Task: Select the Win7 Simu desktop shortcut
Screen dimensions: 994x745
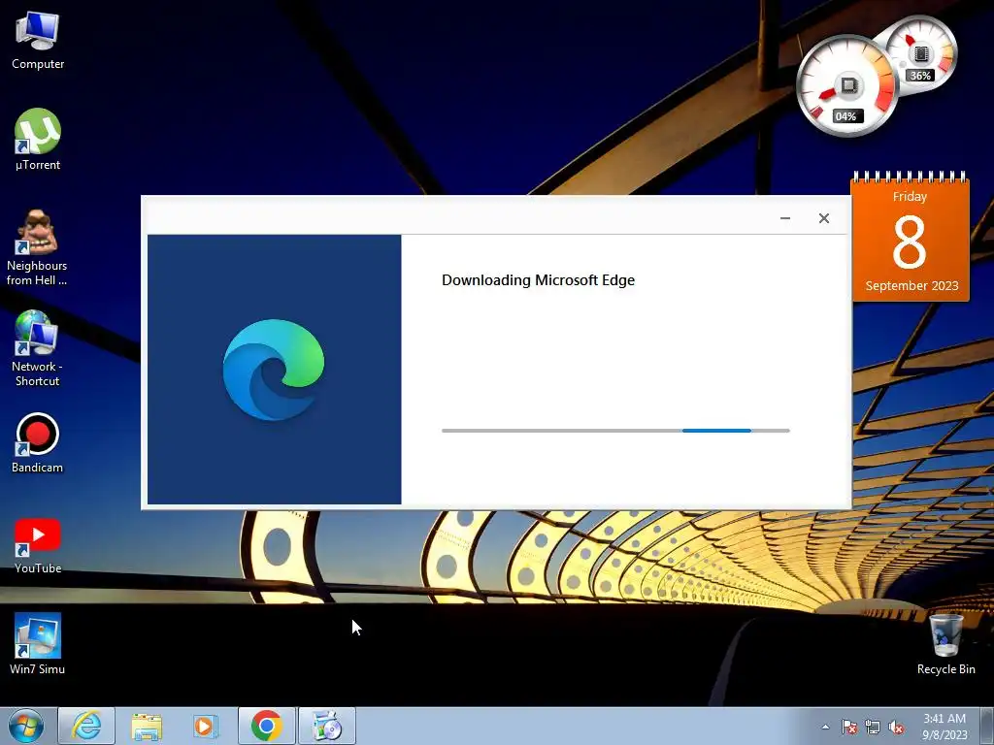Action: point(38,643)
